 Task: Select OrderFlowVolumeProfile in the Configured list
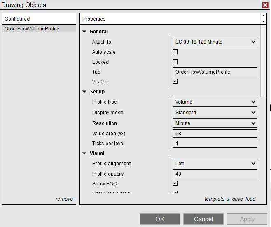tap(32, 29)
